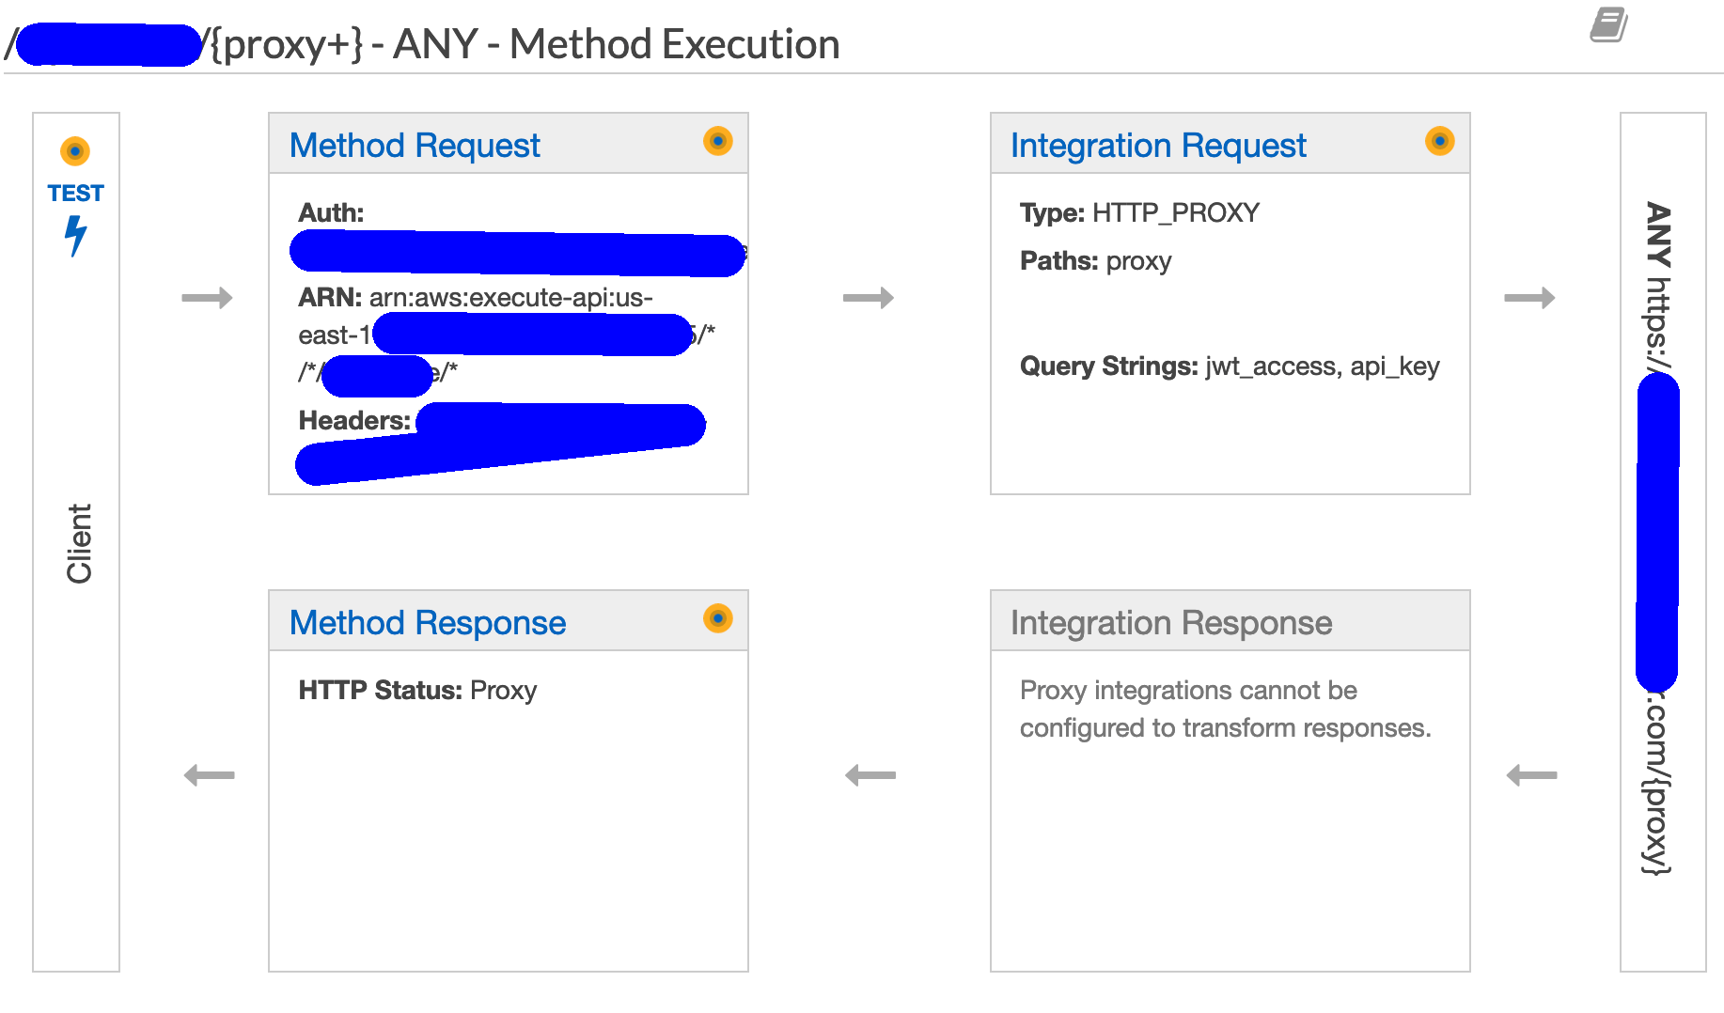Click the arrow from Integration Request to endpoint
The image size is (1724, 1013).
[x=1529, y=298]
